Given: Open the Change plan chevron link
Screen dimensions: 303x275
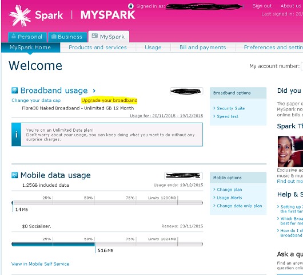Looking at the screenshot, I should [x=228, y=190].
